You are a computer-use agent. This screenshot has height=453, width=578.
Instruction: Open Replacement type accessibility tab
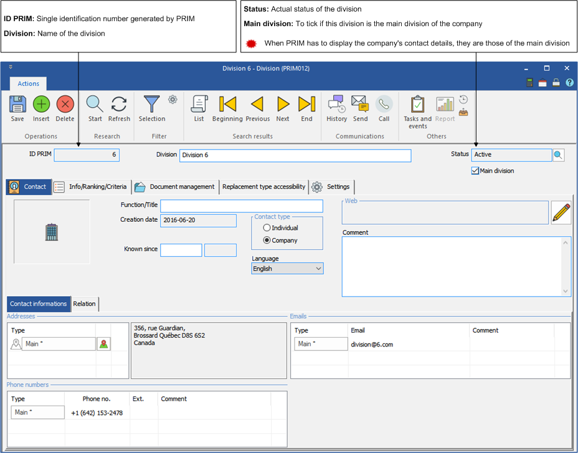coord(264,187)
